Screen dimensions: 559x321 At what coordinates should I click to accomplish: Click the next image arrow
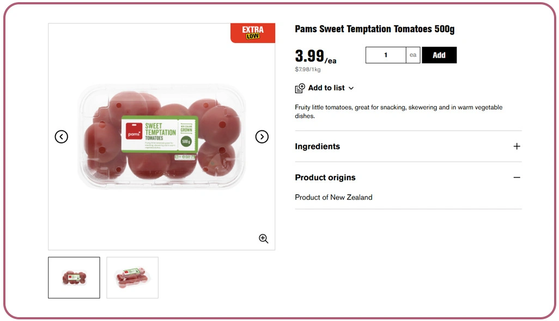262,137
